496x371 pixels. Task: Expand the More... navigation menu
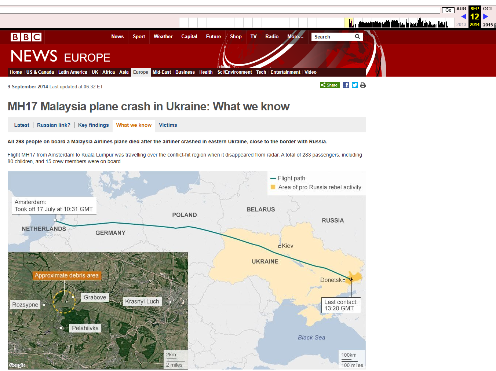(295, 37)
